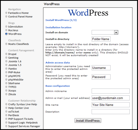Select Support Services Manager
This screenshot has width=138, height=130.
click(24, 126)
